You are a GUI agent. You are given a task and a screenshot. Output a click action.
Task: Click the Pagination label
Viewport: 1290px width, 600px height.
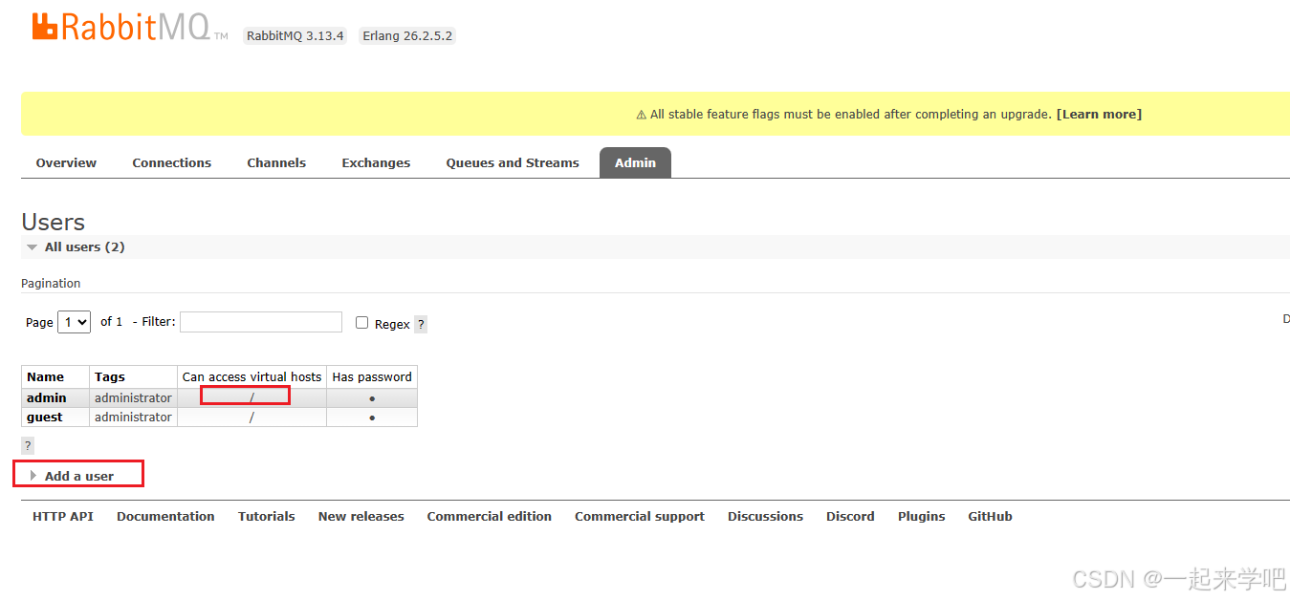coord(51,284)
